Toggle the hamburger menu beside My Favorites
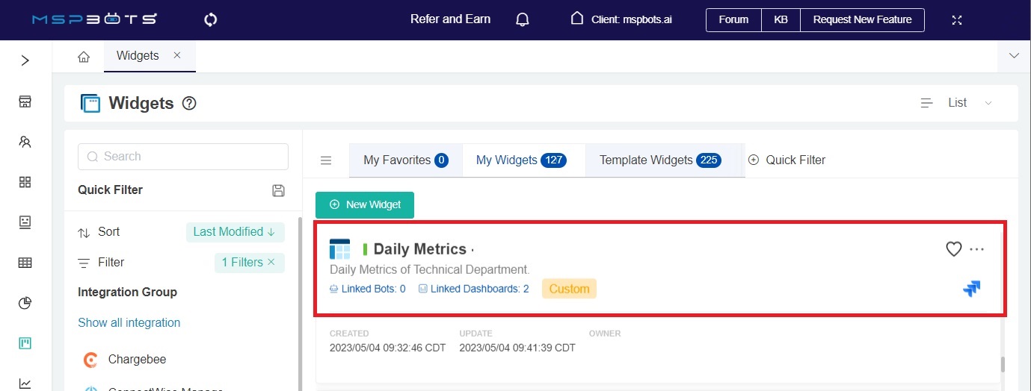Image resolution: width=1031 pixels, height=391 pixels. 326,160
